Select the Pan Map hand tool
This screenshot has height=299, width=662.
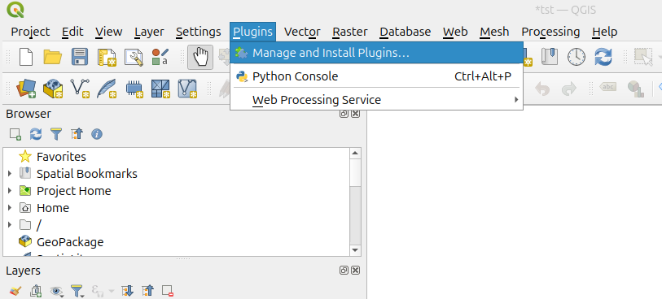[200, 57]
